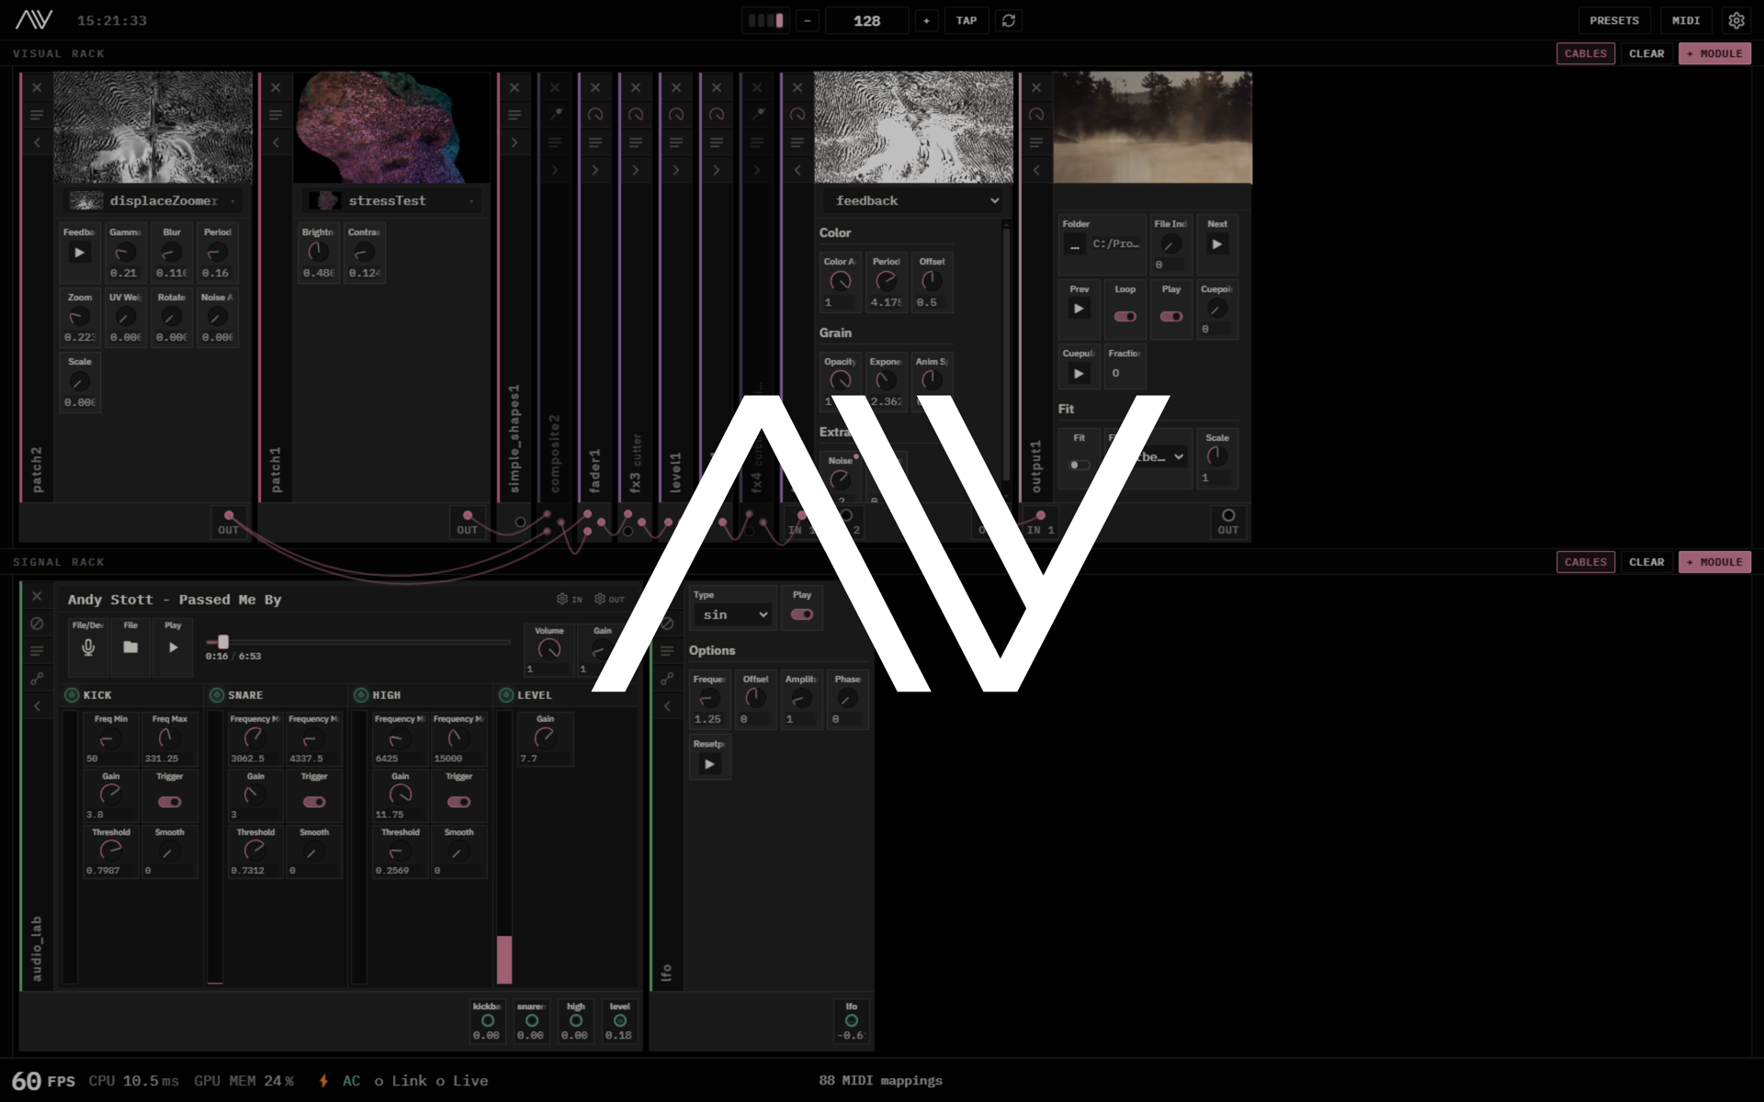Viewport: 1764px width, 1102px height.
Task: Click the AV logo in top-left corner
Action: pyautogui.click(x=34, y=19)
